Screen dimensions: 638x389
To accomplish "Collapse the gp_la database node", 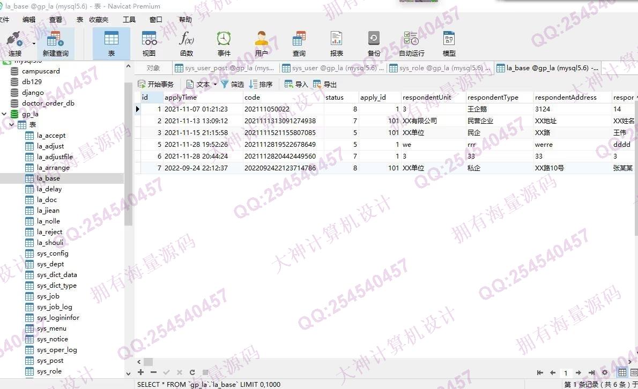I will (4, 114).
